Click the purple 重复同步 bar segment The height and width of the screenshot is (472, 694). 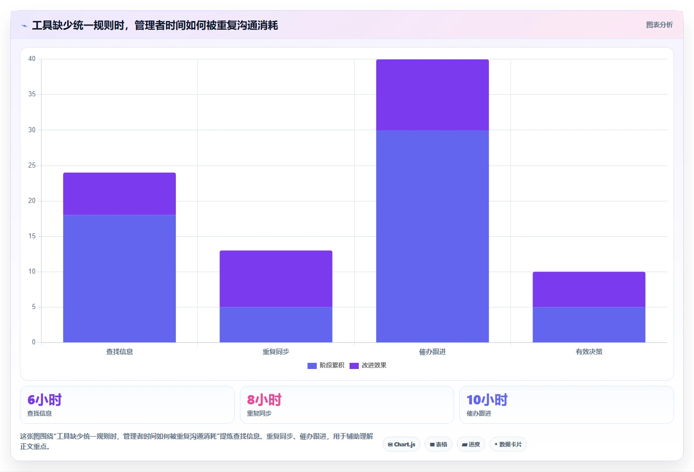276,279
